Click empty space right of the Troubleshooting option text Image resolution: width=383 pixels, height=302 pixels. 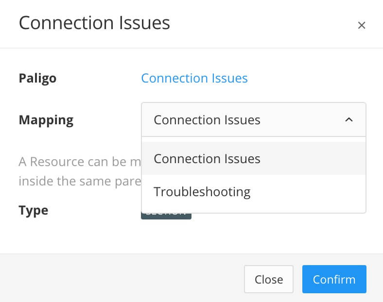311,192
